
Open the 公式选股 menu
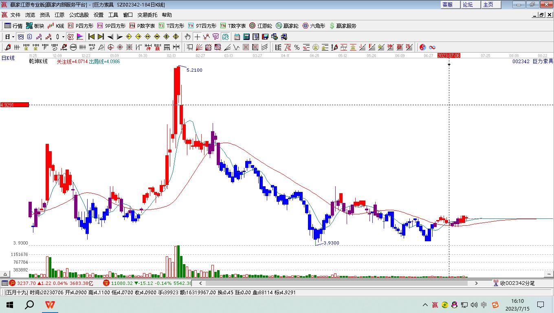coord(79,15)
